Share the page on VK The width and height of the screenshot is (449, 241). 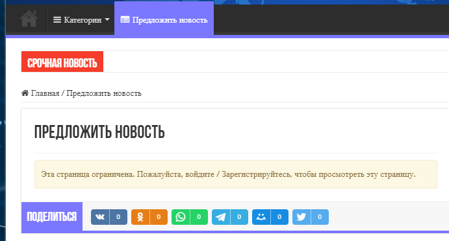[100, 217]
